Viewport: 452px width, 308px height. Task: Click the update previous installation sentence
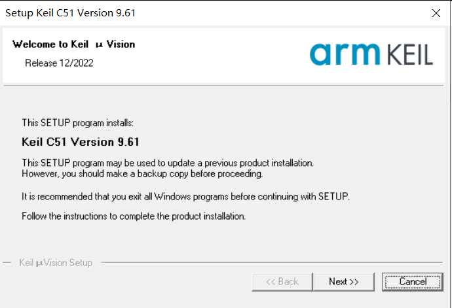pyautogui.click(x=168, y=163)
